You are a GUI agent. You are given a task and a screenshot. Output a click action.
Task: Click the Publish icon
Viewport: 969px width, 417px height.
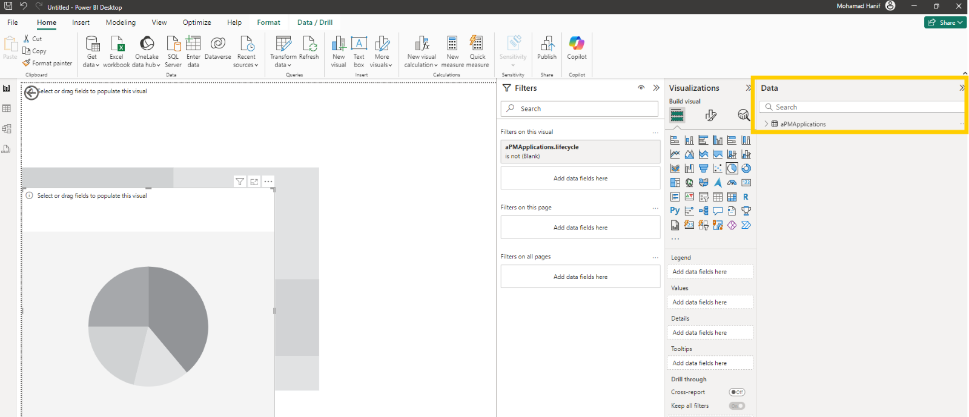pyautogui.click(x=547, y=48)
